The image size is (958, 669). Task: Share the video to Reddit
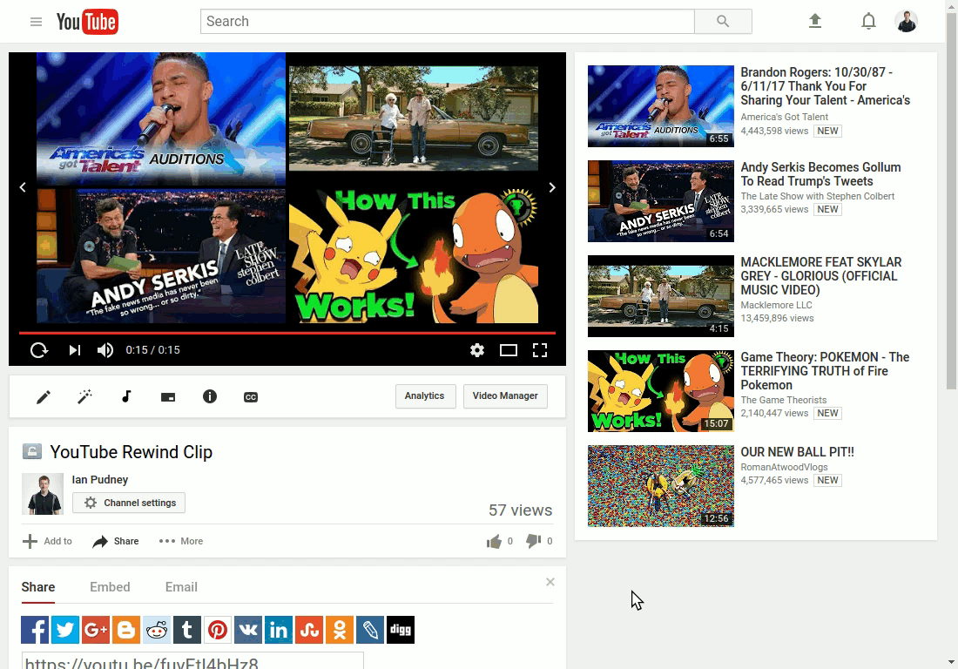[157, 630]
